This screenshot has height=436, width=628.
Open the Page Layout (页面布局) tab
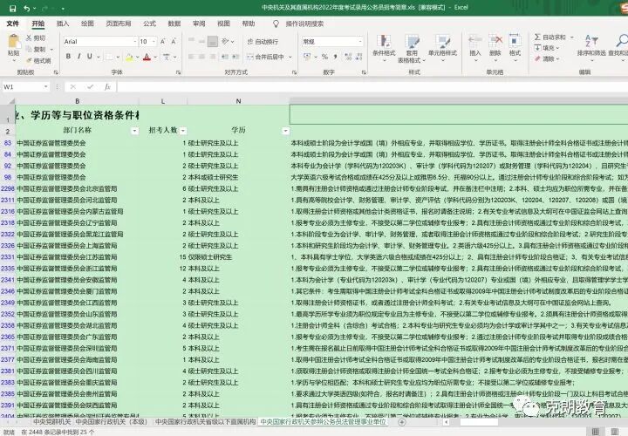click(x=118, y=24)
